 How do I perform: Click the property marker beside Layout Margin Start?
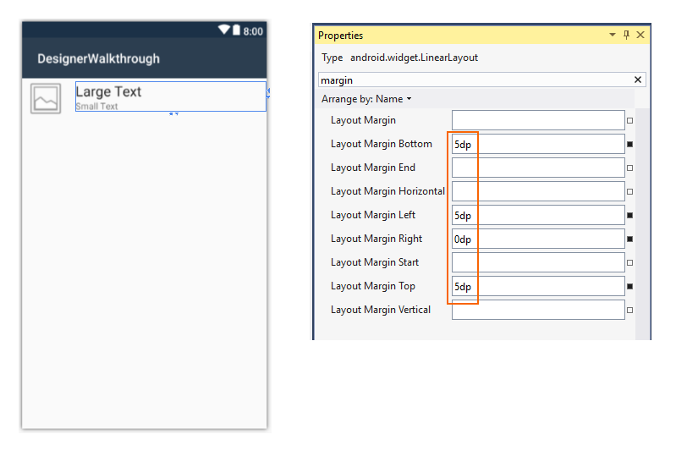tap(629, 263)
